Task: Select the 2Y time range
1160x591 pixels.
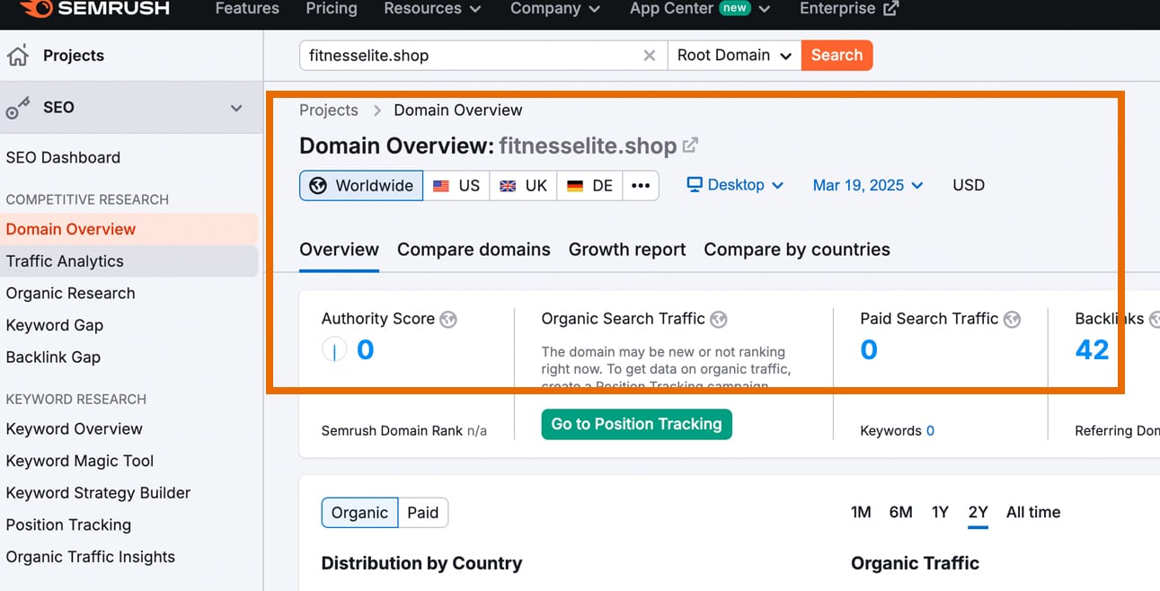Action: [978, 513]
